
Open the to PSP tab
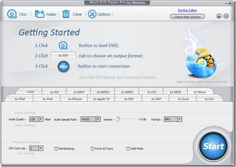tap(129, 99)
